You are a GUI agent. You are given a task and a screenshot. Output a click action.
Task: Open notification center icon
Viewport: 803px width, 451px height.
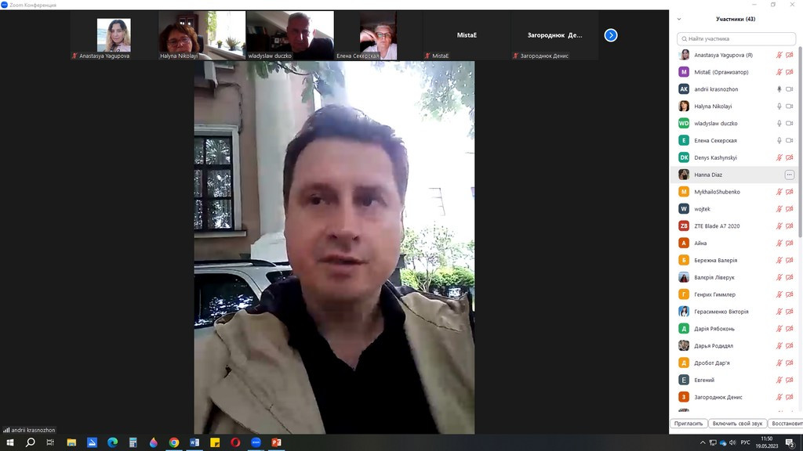click(790, 443)
